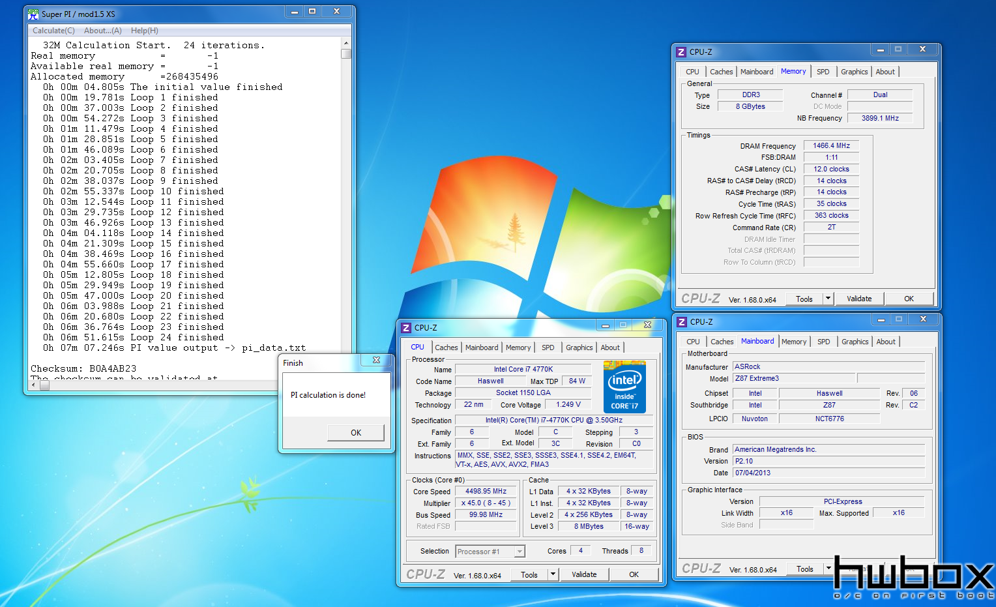The width and height of the screenshot is (996, 607).
Task: Click Tools button in Mainboard CPU-Z window
Action: click(x=805, y=569)
